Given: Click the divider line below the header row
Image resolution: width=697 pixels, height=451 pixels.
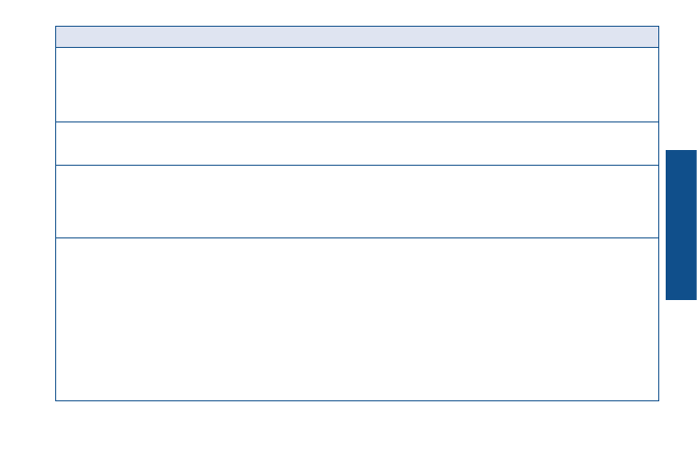Looking at the screenshot, I should (x=357, y=47).
